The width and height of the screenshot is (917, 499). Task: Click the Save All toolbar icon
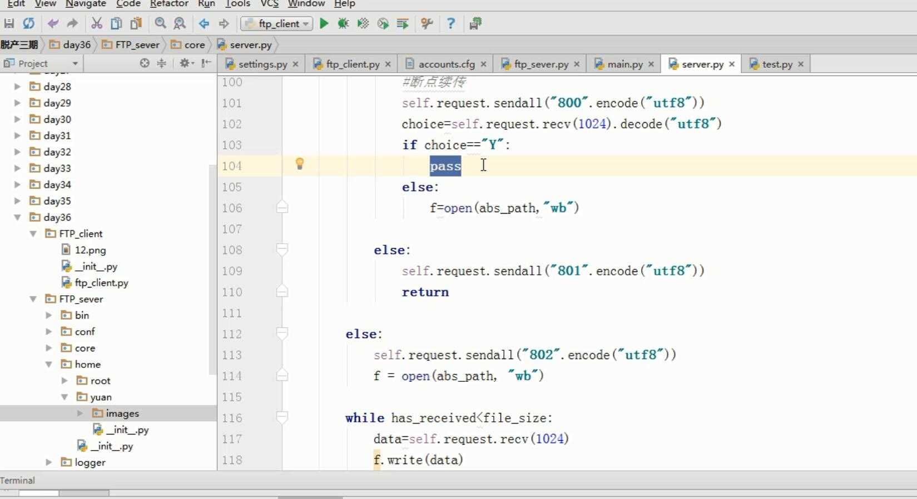click(9, 23)
